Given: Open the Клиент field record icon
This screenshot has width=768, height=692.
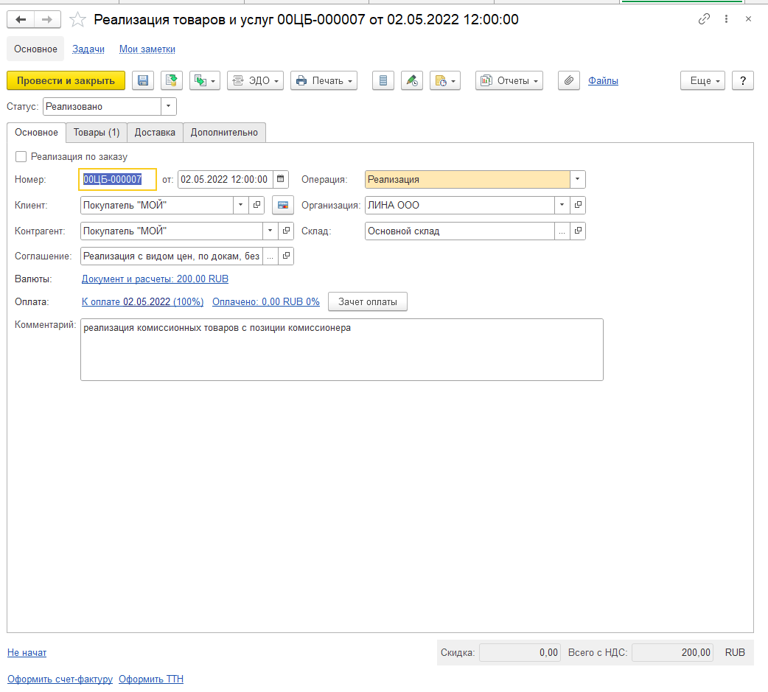Looking at the screenshot, I should [x=257, y=205].
